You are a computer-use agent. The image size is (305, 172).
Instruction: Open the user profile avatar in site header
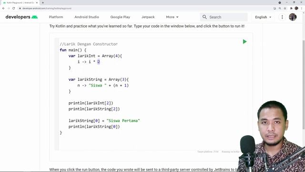tap(293, 17)
